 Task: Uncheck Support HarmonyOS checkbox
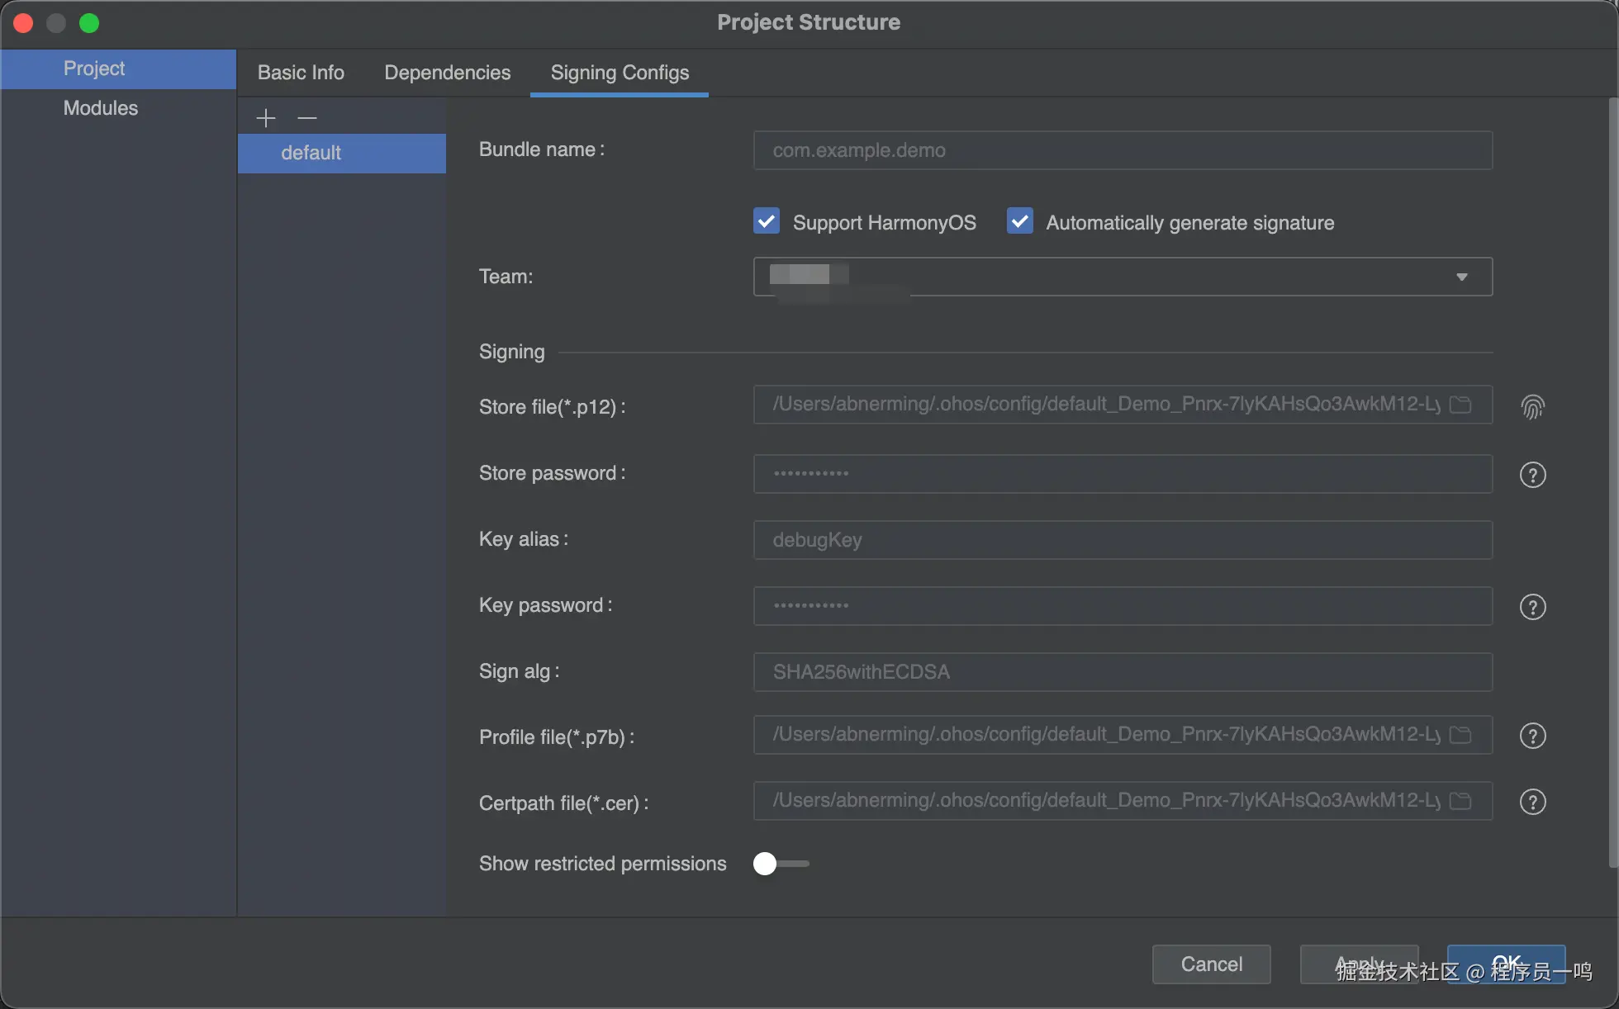[x=767, y=221]
